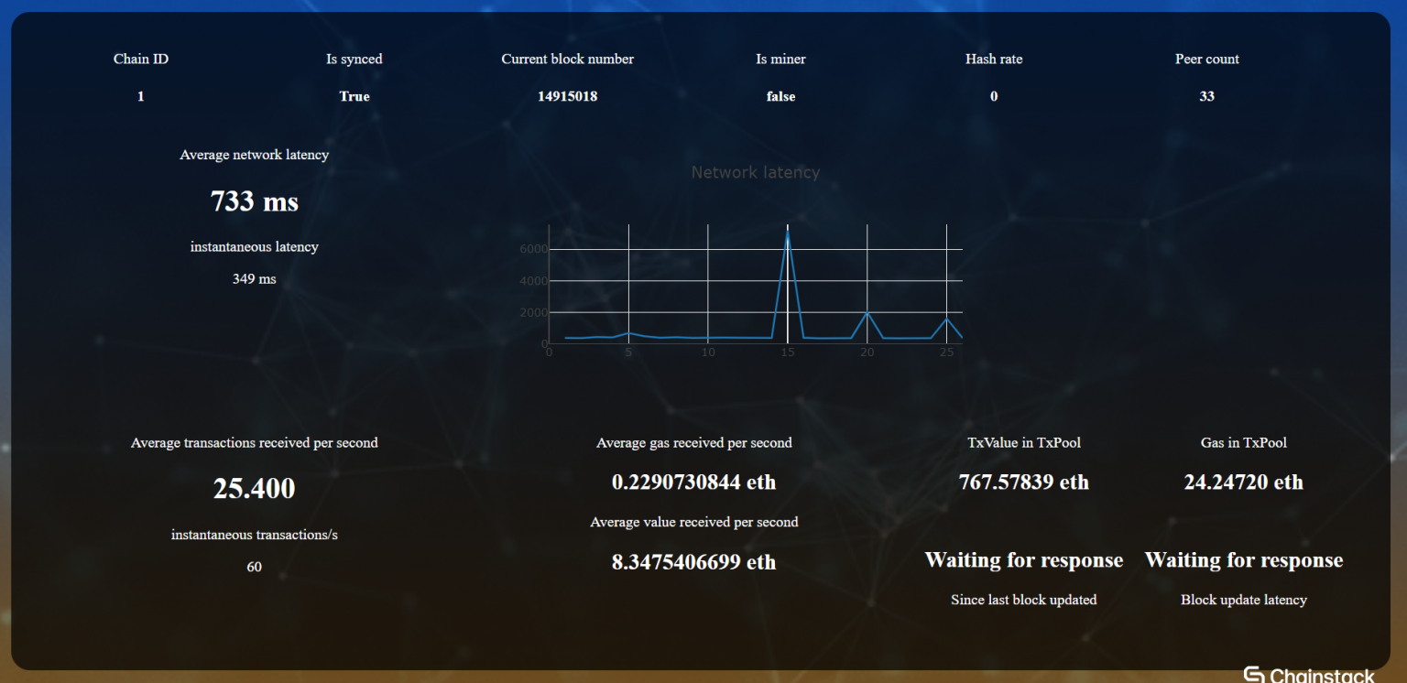This screenshot has width=1407, height=683.
Task: Click Waiting for response above Since last block
Action: [x=1024, y=560]
